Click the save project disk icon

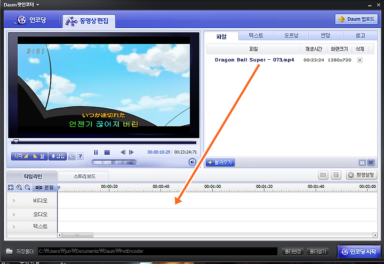click(x=336, y=175)
